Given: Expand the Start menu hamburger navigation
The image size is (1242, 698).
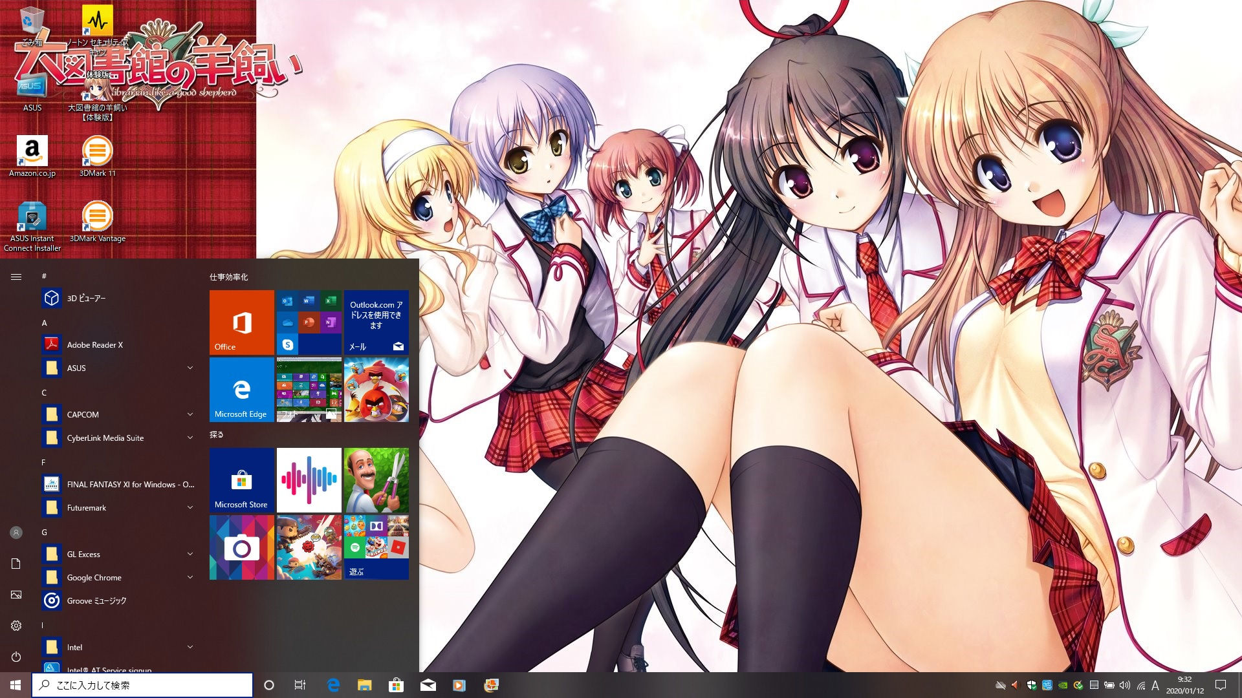Looking at the screenshot, I should click(x=16, y=277).
